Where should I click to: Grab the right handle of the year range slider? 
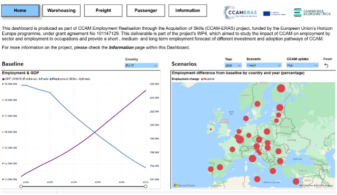[145, 187]
